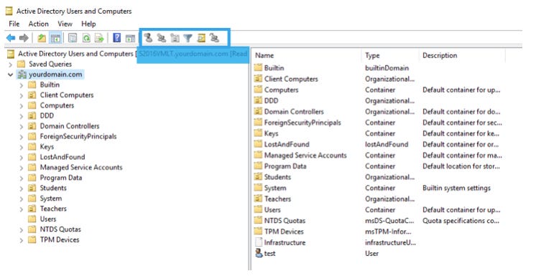
Task: Expand Client Computers in the tree
Action: [x=22, y=95]
